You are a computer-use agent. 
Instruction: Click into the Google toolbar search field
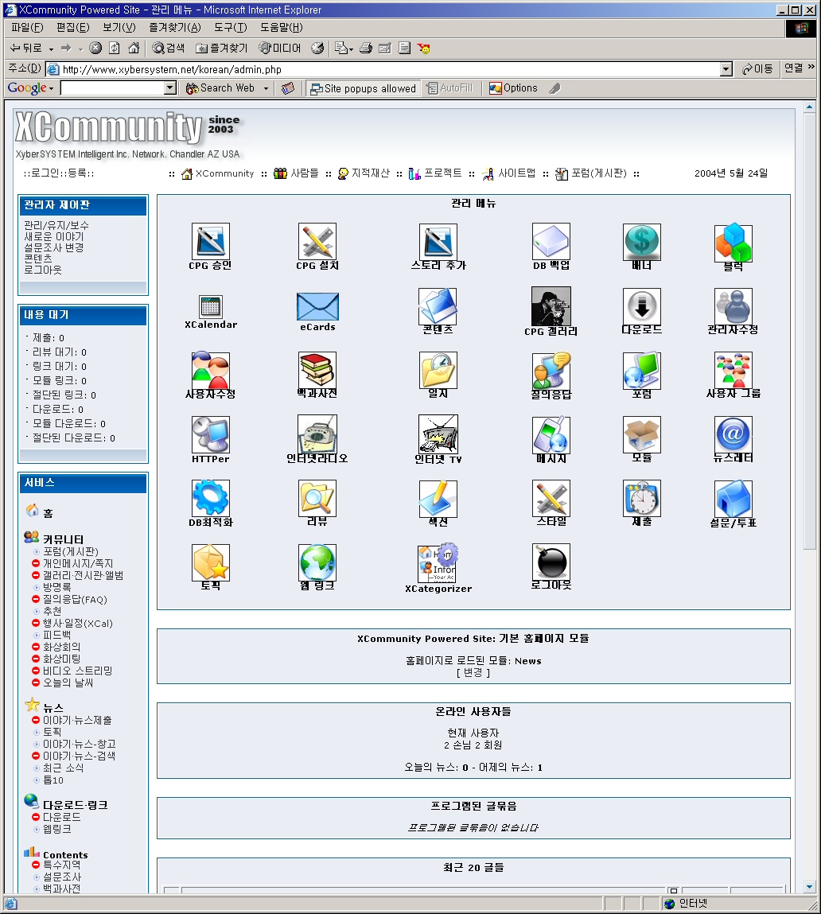click(x=111, y=88)
